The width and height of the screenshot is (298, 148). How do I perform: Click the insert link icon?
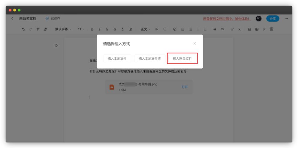(x=264, y=29)
